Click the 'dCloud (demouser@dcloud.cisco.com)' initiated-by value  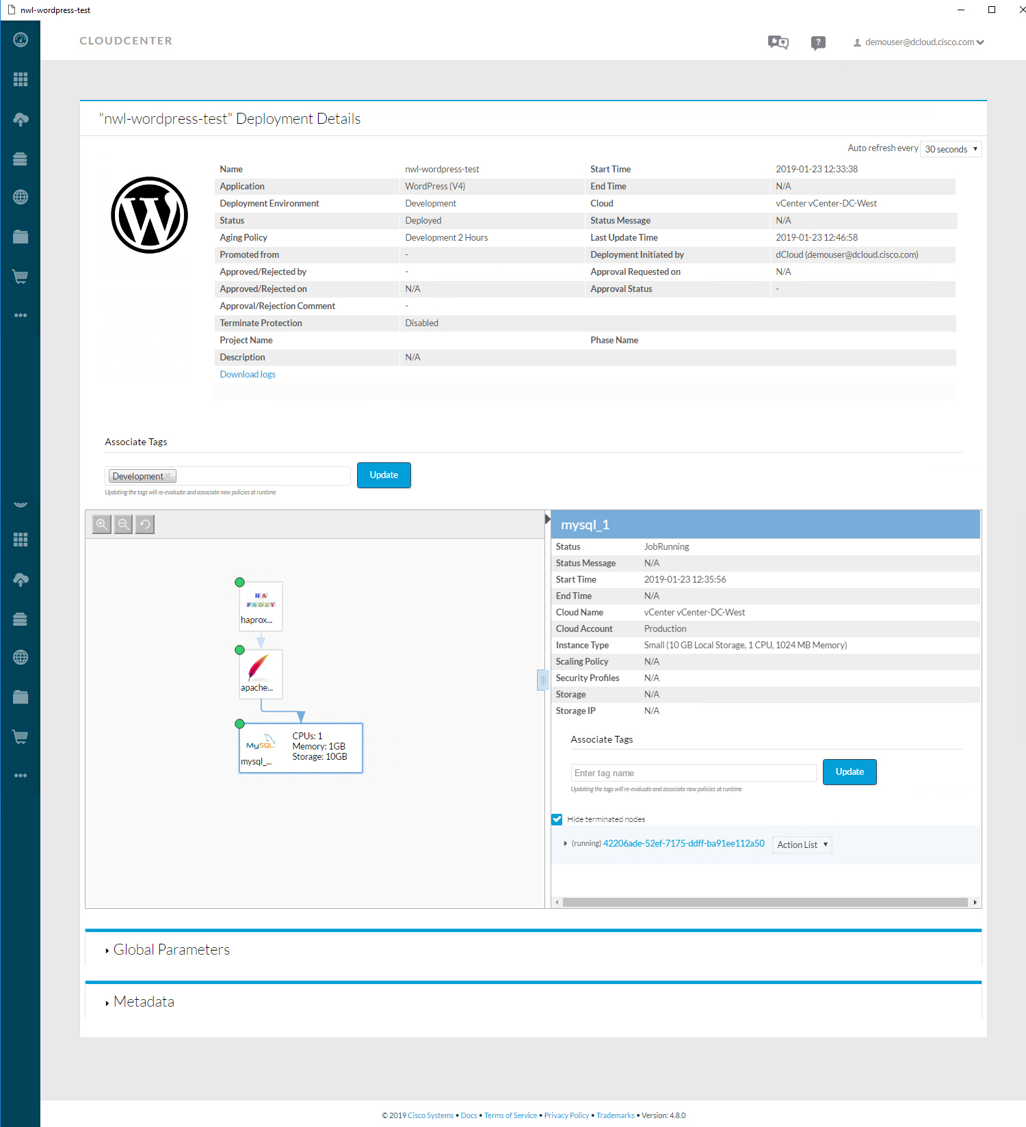847,254
